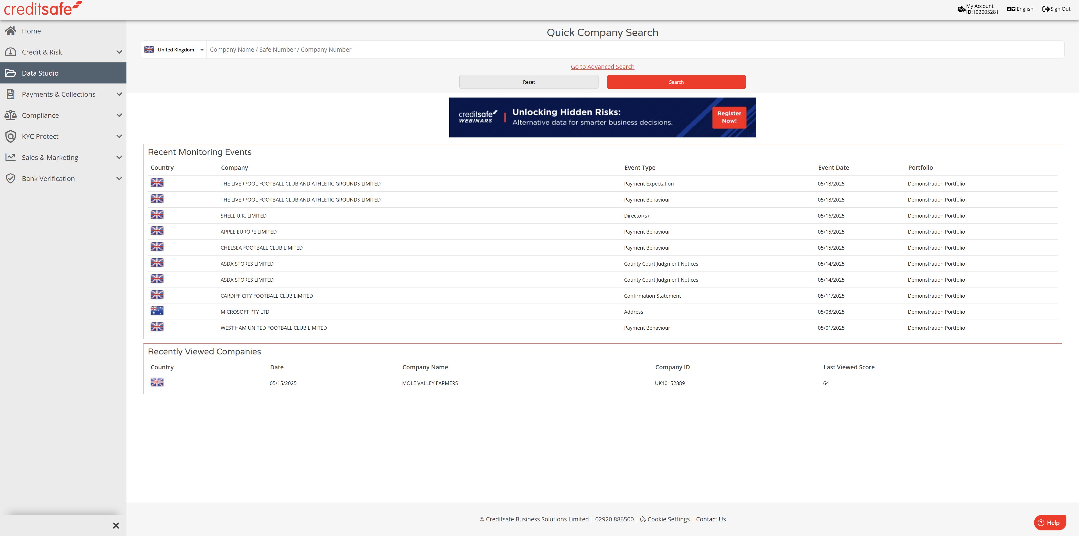This screenshot has height=536, width=1079.
Task: Open the Help chat button
Action: [1050, 523]
